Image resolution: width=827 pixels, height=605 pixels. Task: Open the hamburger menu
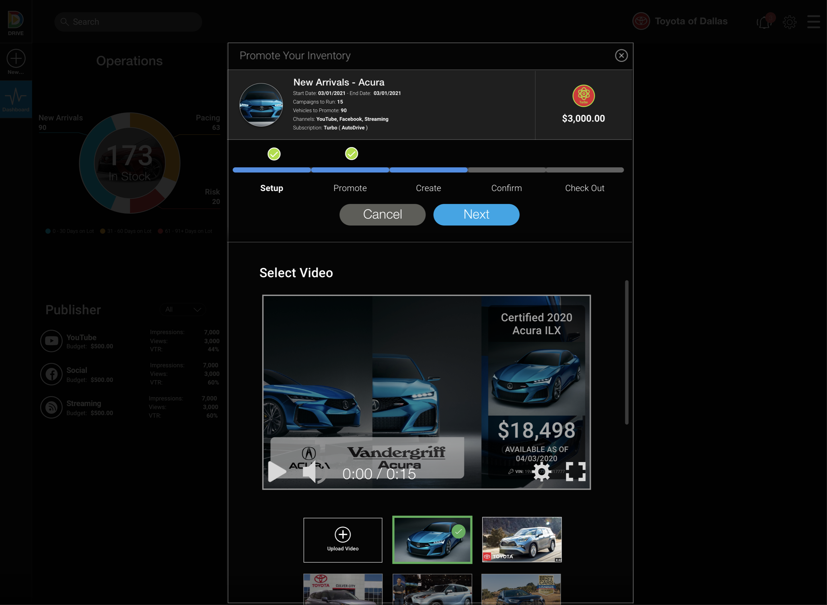click(813, 22)
